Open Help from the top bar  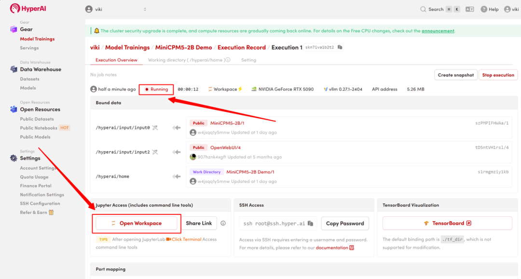pyautogui.click(x=490, y=9)
